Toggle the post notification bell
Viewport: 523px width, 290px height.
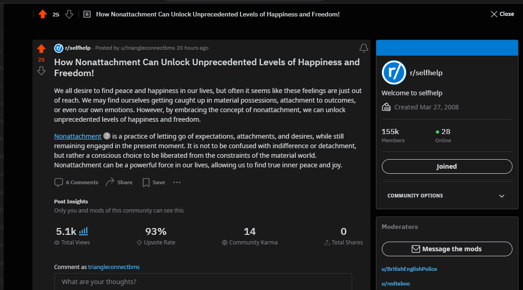coord(364,48)
